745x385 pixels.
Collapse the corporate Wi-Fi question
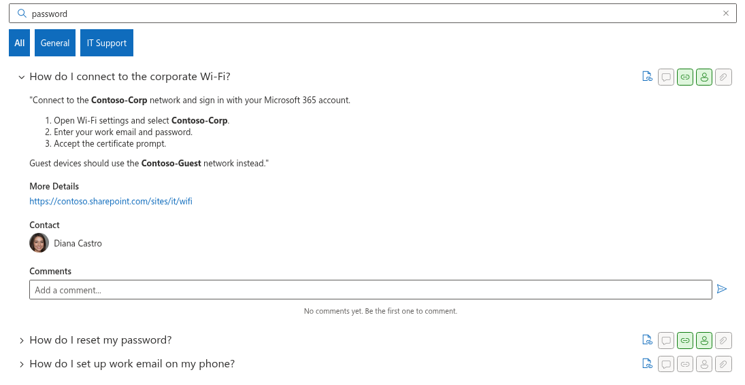[21, 77]
